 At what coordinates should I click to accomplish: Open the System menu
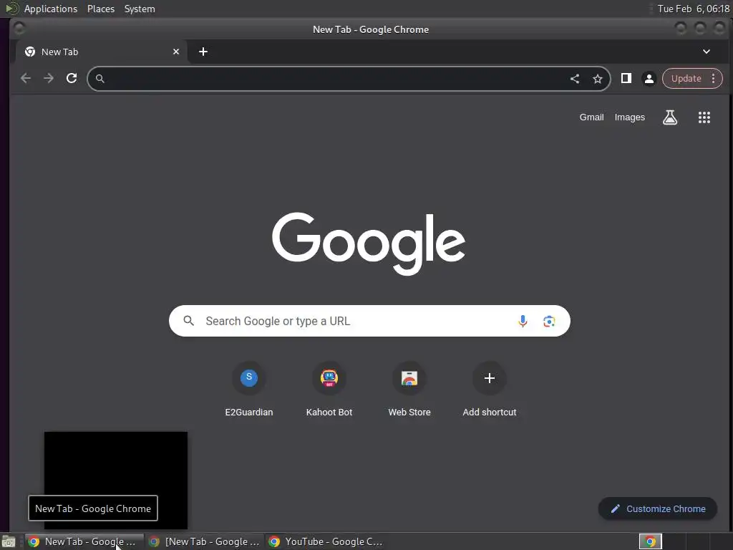140,9
